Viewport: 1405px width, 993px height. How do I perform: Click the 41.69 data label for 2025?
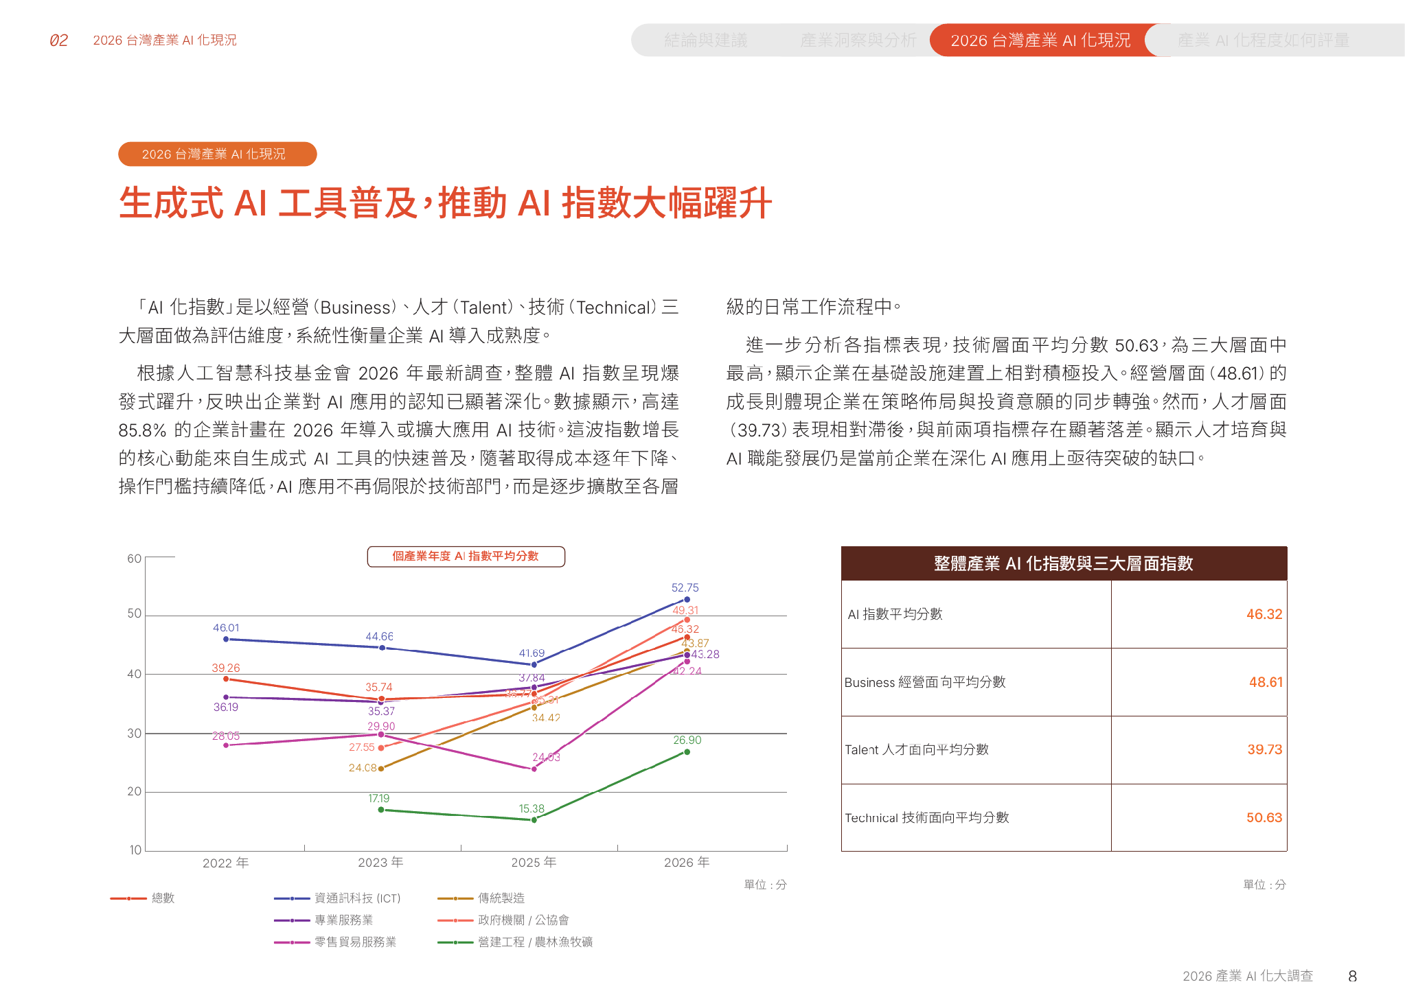click(532, 653)
